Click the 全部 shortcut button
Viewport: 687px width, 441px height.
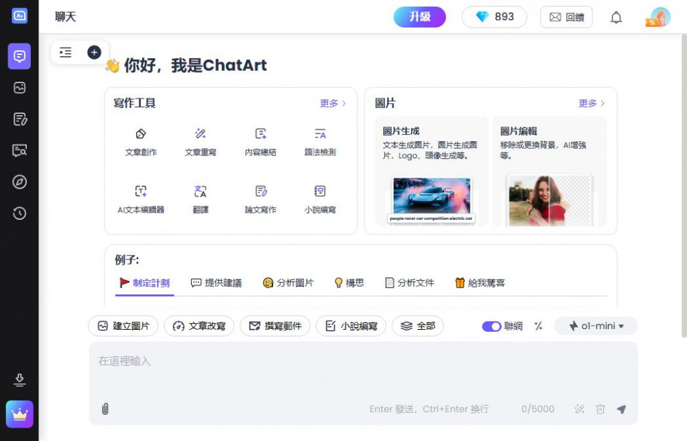418,326
